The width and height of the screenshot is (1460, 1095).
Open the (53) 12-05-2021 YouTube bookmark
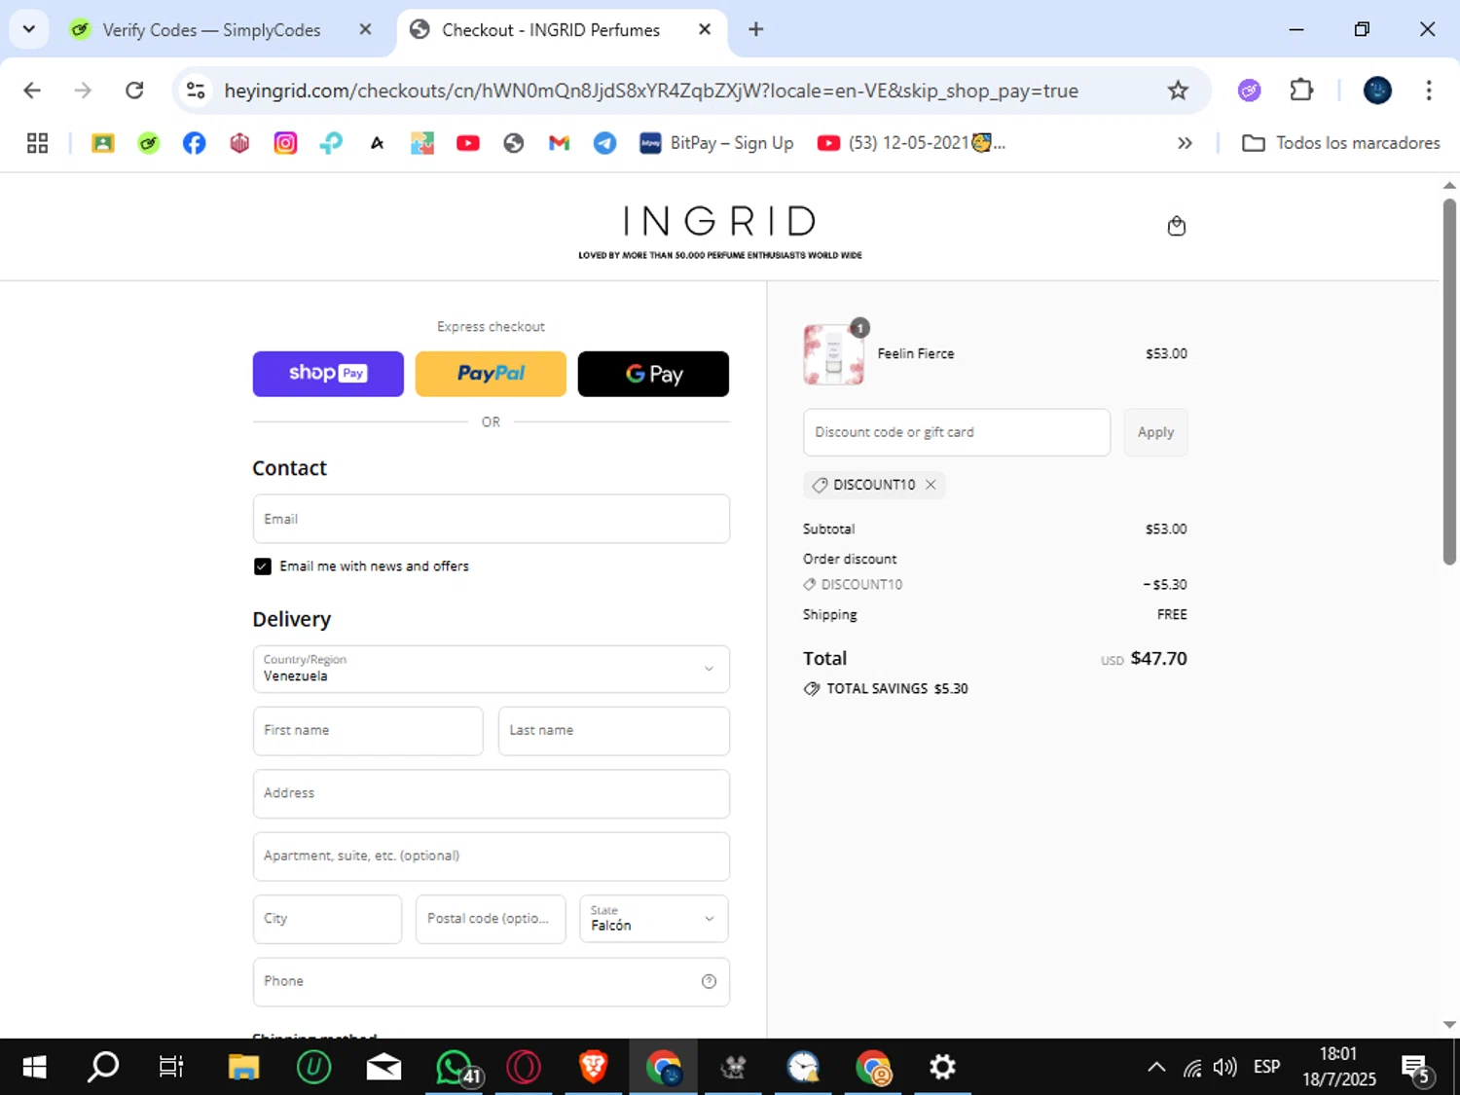click(x=911, y=143)
